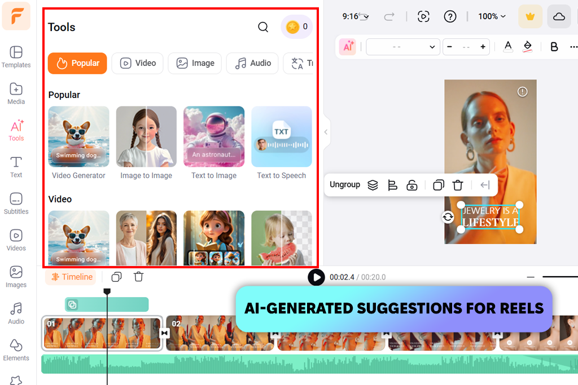Click Ungroup in the floating toolbar

click(x=345, y=185)
